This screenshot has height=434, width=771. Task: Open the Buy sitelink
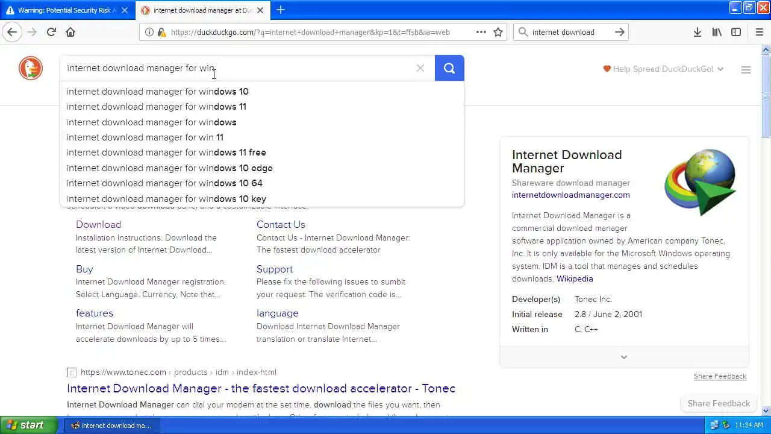pos(84,269)
